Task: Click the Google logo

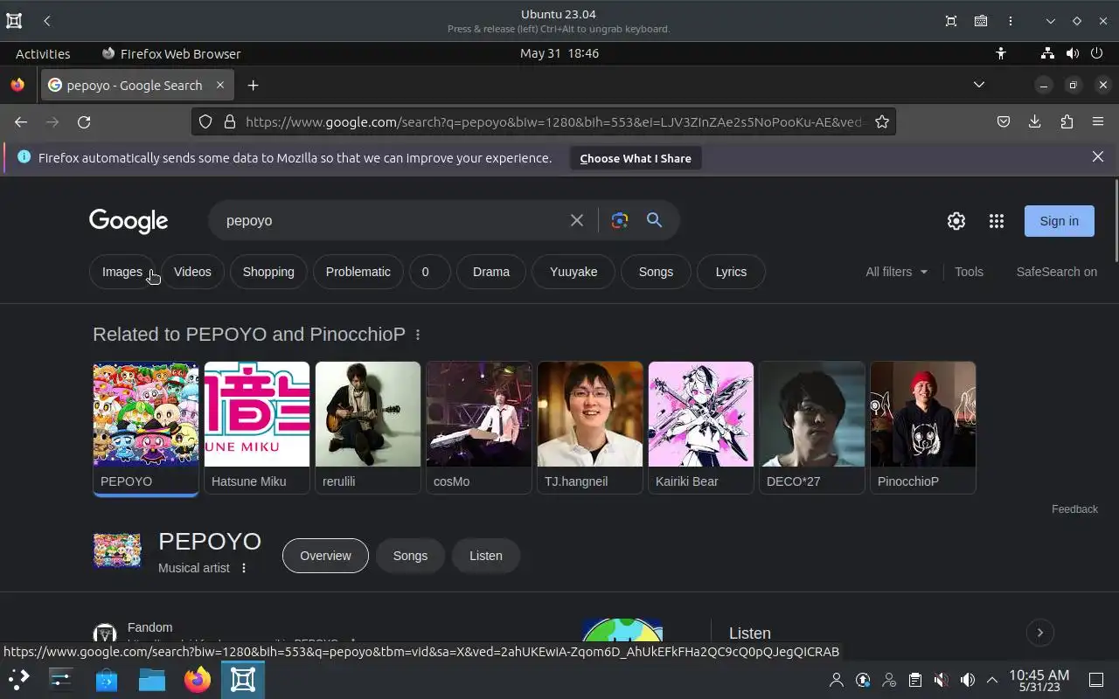Action: coord(129,221)
